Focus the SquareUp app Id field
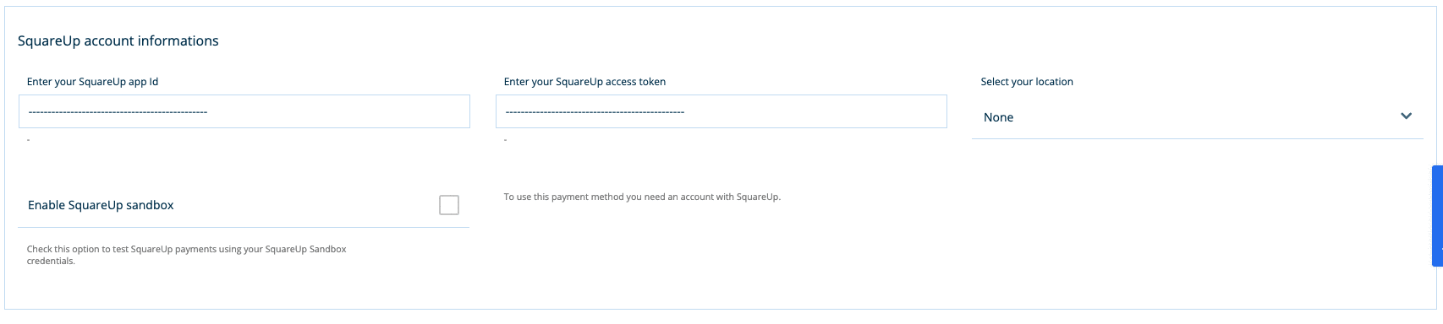Viewport: 1443px width, 324px height. [x=244, y=111]
